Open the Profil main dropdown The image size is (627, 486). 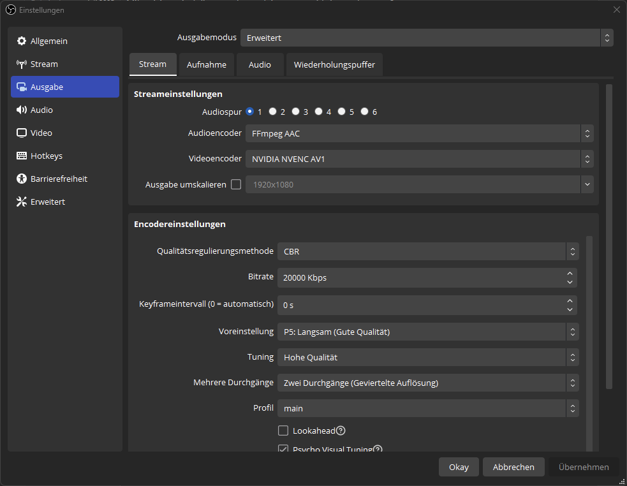click(x=428, y=408)
